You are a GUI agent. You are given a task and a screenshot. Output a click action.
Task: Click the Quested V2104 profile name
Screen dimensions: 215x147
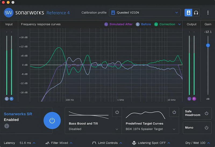pyautogui.click(x=128, y=13)
